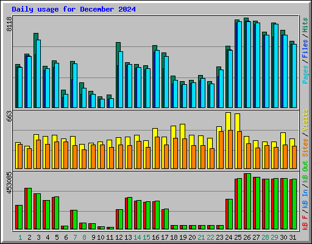The width and height of the screenshot is (312, 244).
Task: Click the day 26 green kB bar
Action: (x=249, y=201)
